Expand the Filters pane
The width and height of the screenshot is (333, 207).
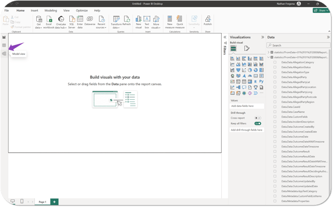pos(225,37)
